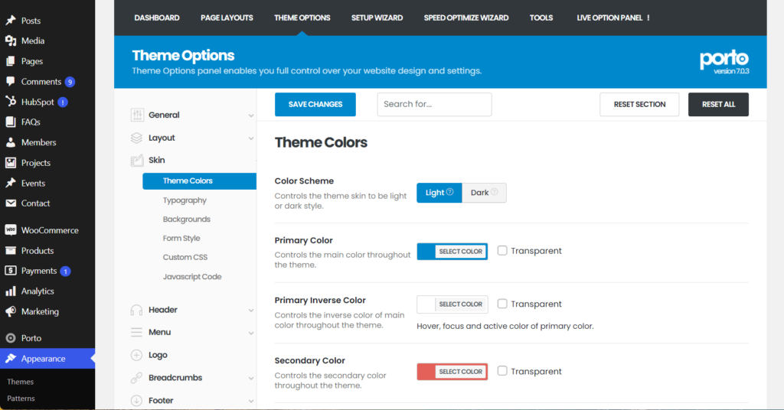The image size is (784, 410).
Task: Click the Appearance paintbrush icon
Action: (x=11, y=359)
